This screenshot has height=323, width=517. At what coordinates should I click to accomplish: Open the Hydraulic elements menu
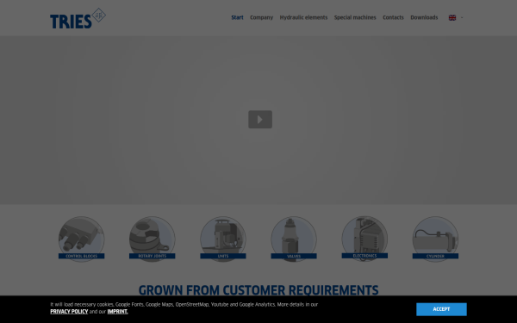coord(303,17)
